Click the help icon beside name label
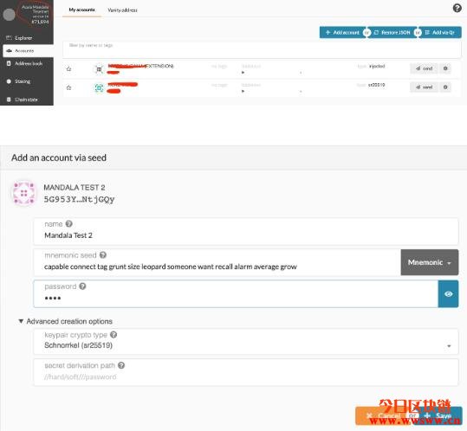 click(68, 223)
